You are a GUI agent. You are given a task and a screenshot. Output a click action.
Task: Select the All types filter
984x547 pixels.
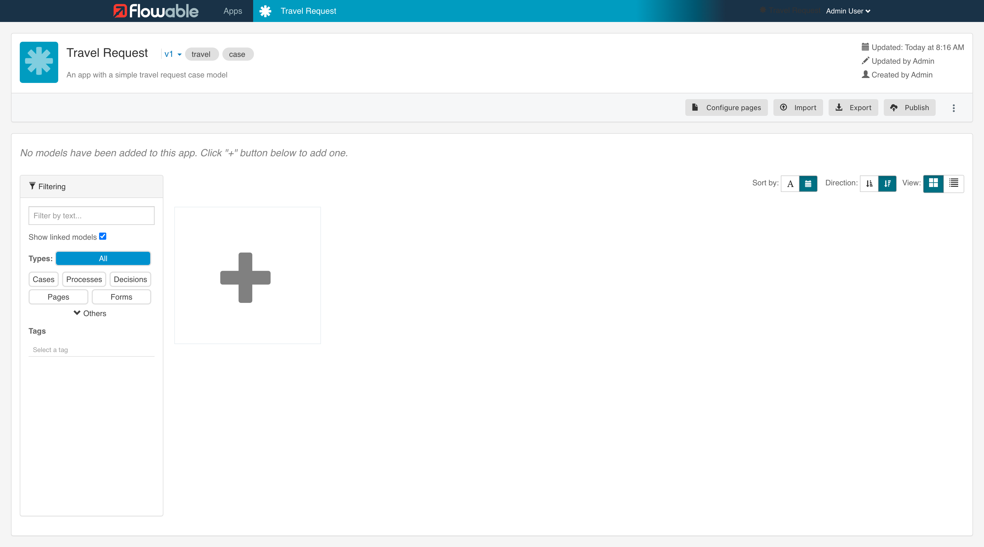coord(103,259)
